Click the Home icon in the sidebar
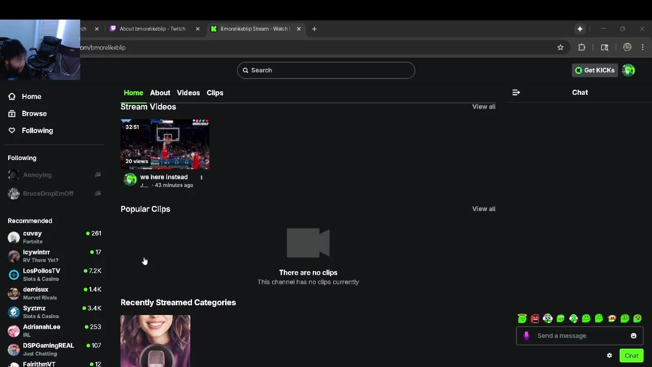 point(12,96)
